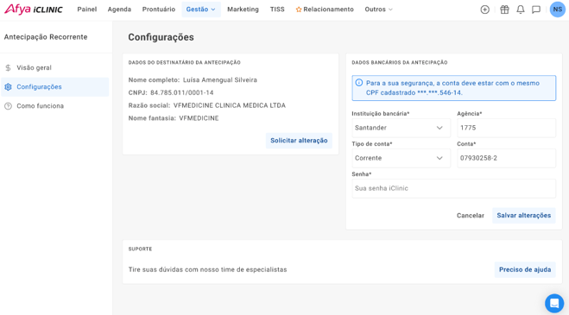The width and height of the screenshot is (569, 315).
Task: Open the notifications bell
Action: 521,9
